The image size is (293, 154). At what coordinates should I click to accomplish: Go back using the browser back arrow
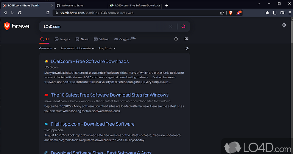point(5,13)
